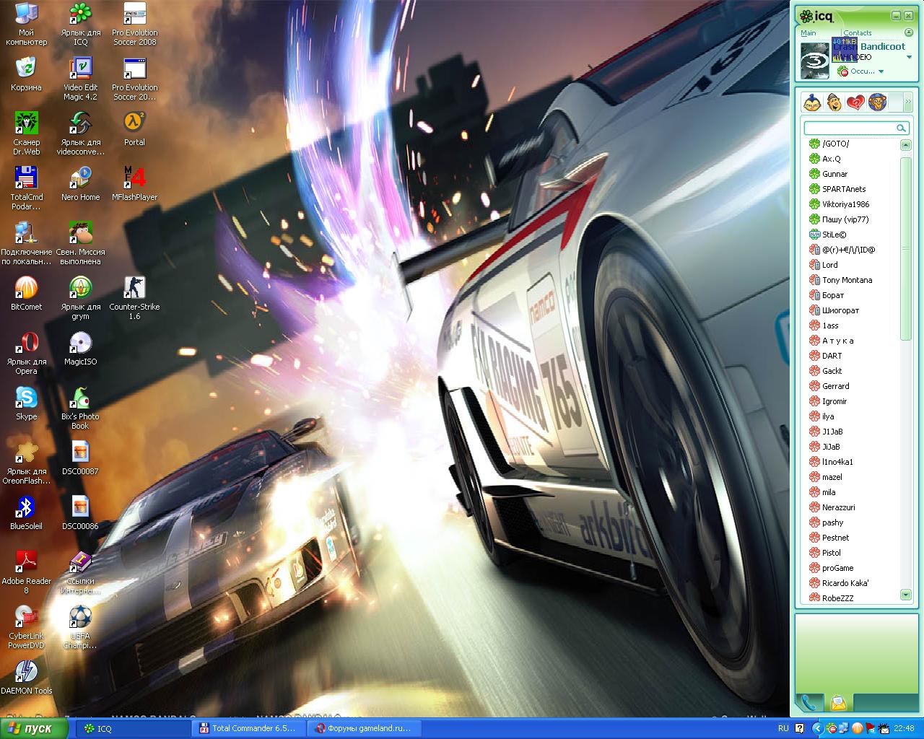The width and height of the screenshot is (924, 739).
Task: Open the ICQ Main menu
Action: coord(808,32)
